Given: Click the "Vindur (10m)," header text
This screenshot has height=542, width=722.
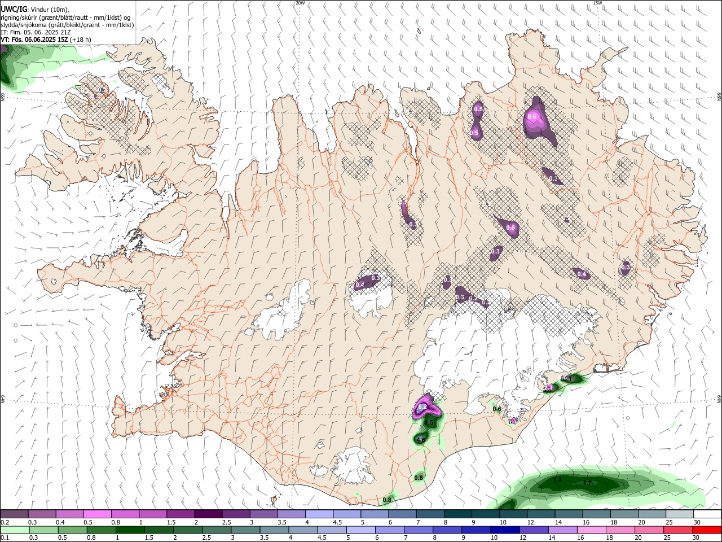Looking at the screenshot, I should (x=49, y=10).
